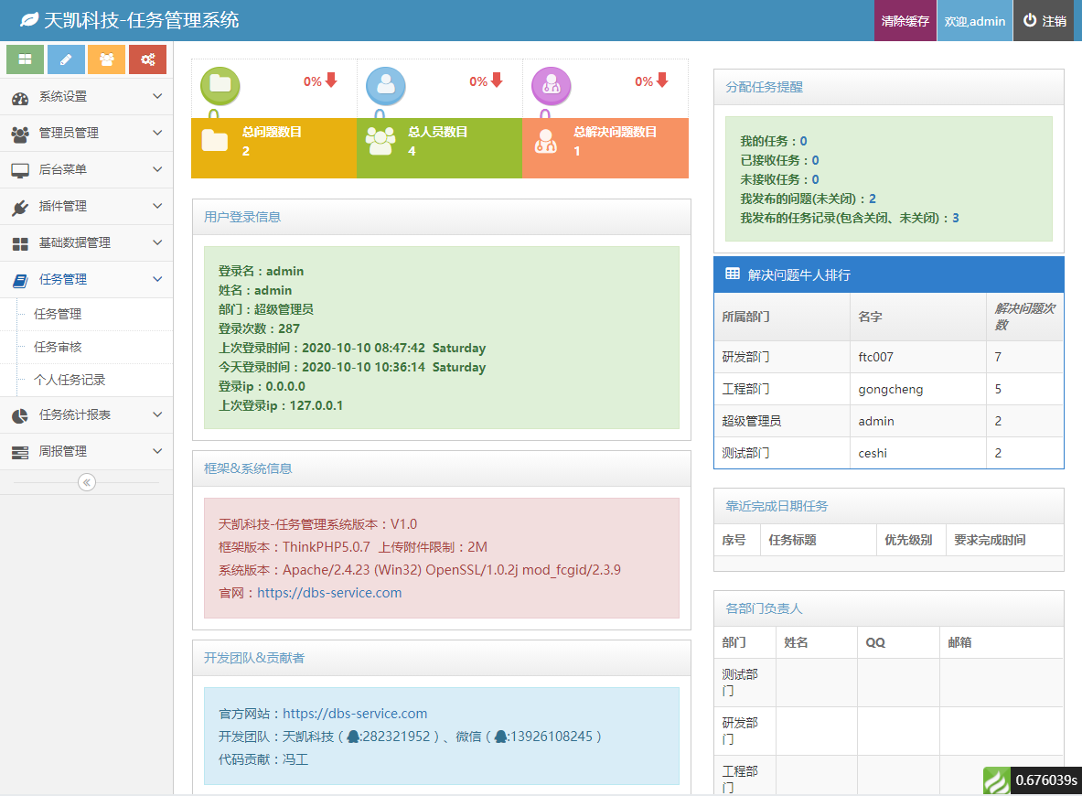
Task: Click the red gears shortcut button
Action: pyautogui.click(x=147, y=59)
